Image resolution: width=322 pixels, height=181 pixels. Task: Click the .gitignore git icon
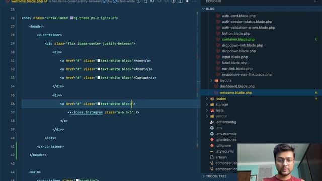(x=212, y=146)
